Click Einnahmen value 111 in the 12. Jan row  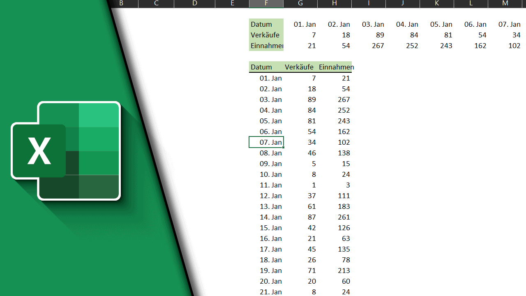(344, 196)
